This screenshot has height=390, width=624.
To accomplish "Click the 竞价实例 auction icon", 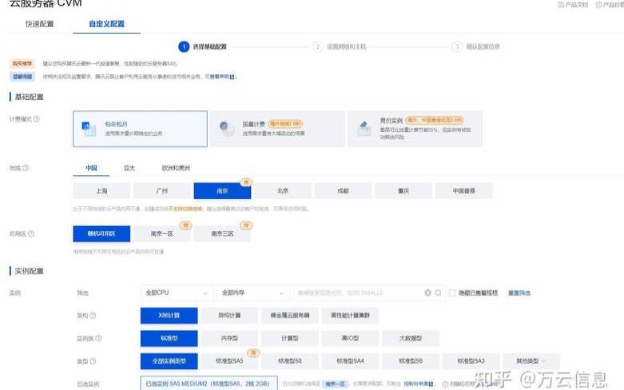I will click(x=364, y=129).
